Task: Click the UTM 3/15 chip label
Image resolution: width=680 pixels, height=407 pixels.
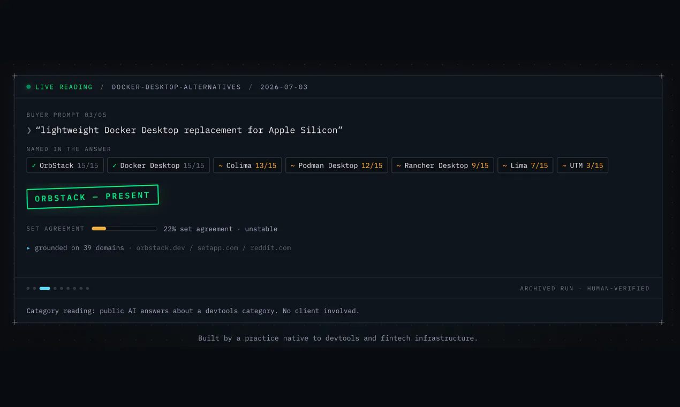Action: pyautogui.click(x=583, y=165)
